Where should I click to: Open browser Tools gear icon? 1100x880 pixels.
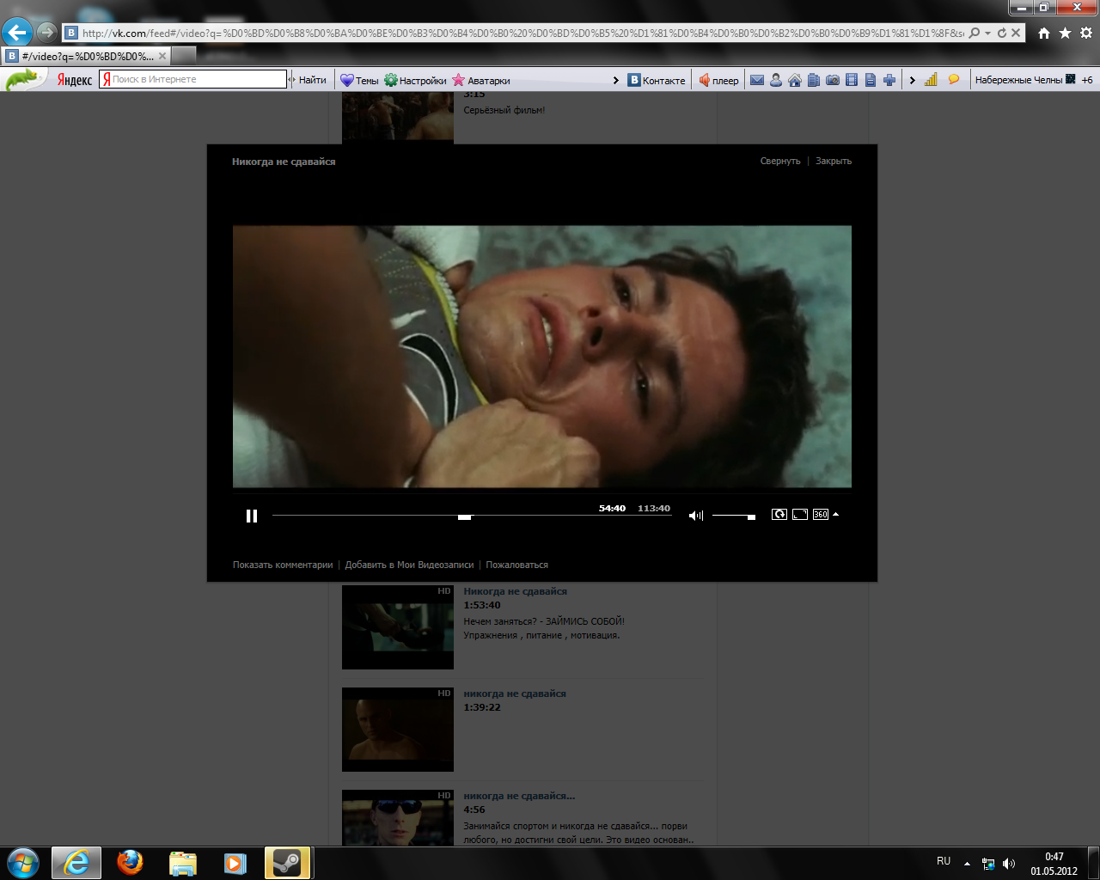[1086, 33]
